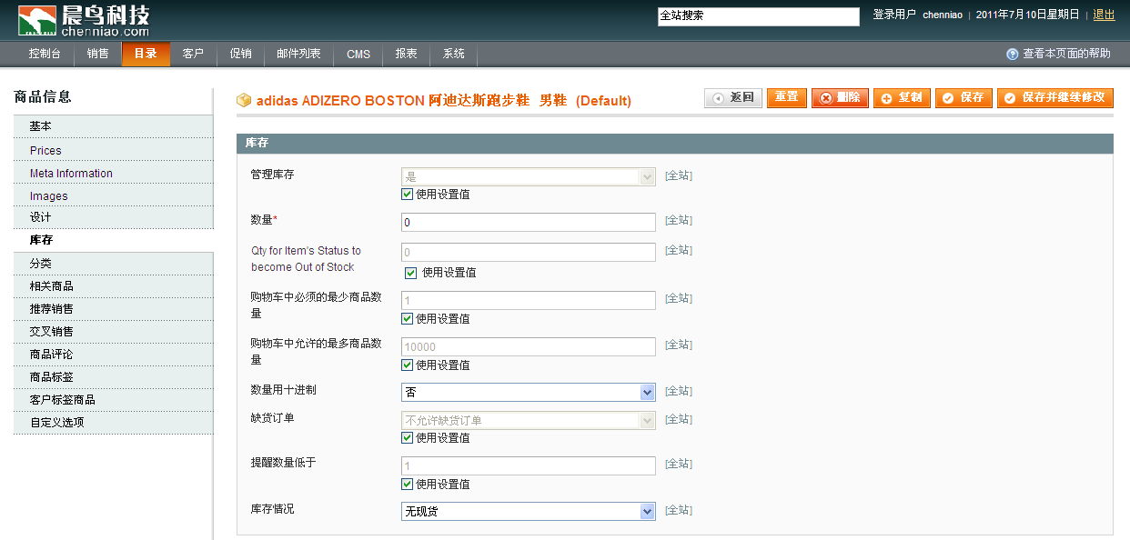Open the 销售 menu
This screenshot has width=1130, height=540.
point(98,55)
